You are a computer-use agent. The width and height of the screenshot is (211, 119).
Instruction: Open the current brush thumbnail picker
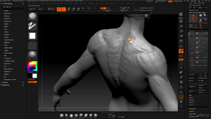(32, 17)
